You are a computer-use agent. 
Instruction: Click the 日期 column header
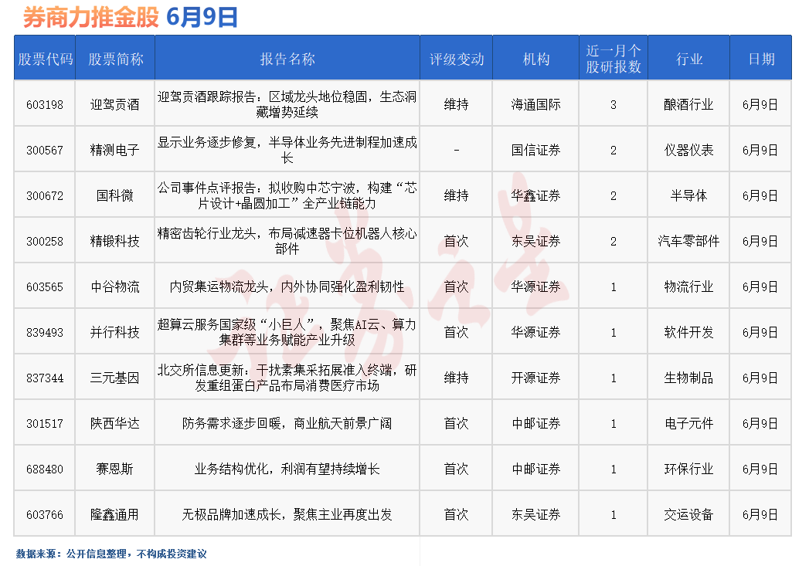click(762, 59)
